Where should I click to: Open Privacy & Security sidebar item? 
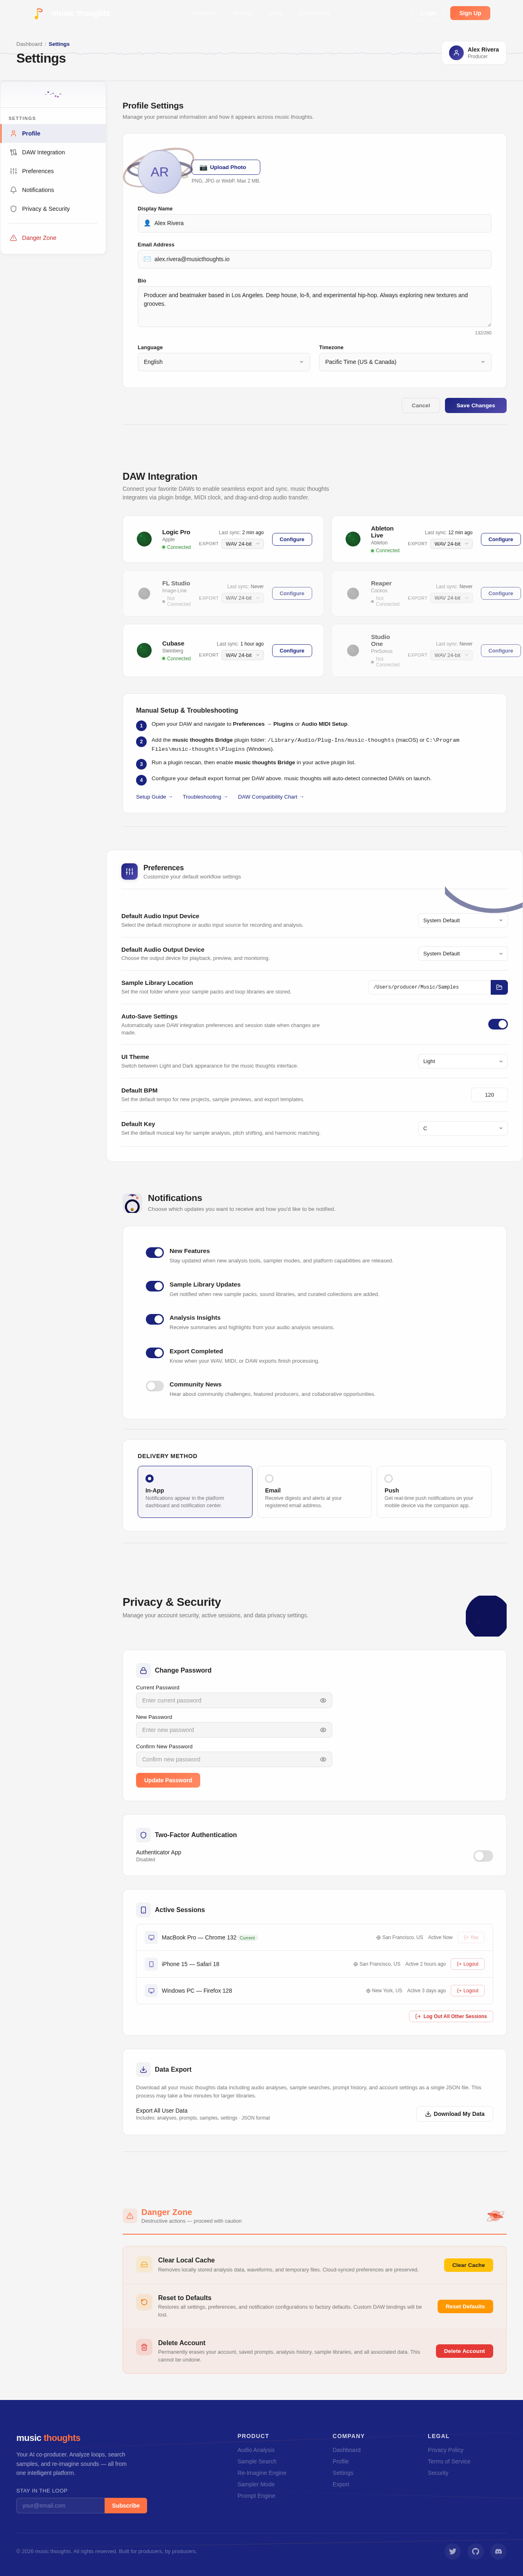point(53,209)
